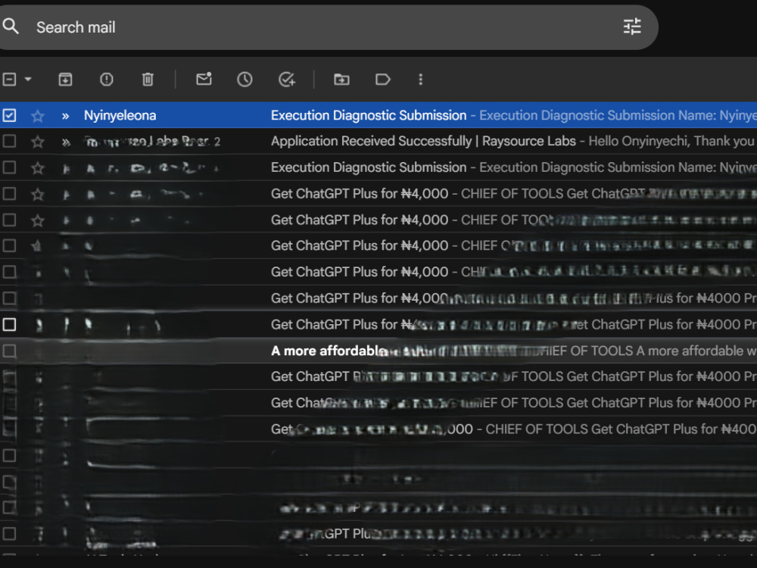This screenshot has height=568, width=757.
Task: Add selected email to Tasks
Action: pos(287,80)
